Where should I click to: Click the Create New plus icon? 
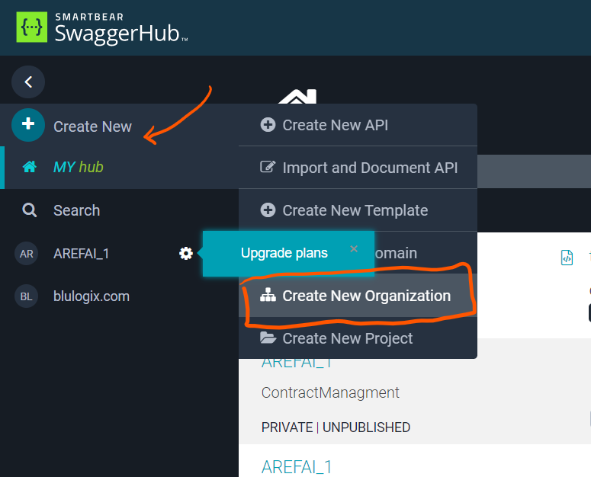[28, 126]
